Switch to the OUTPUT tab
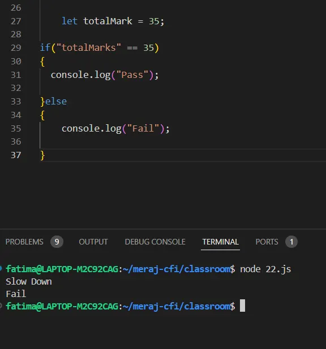Viewport: 326px width, 349px height. coord(93,242)
